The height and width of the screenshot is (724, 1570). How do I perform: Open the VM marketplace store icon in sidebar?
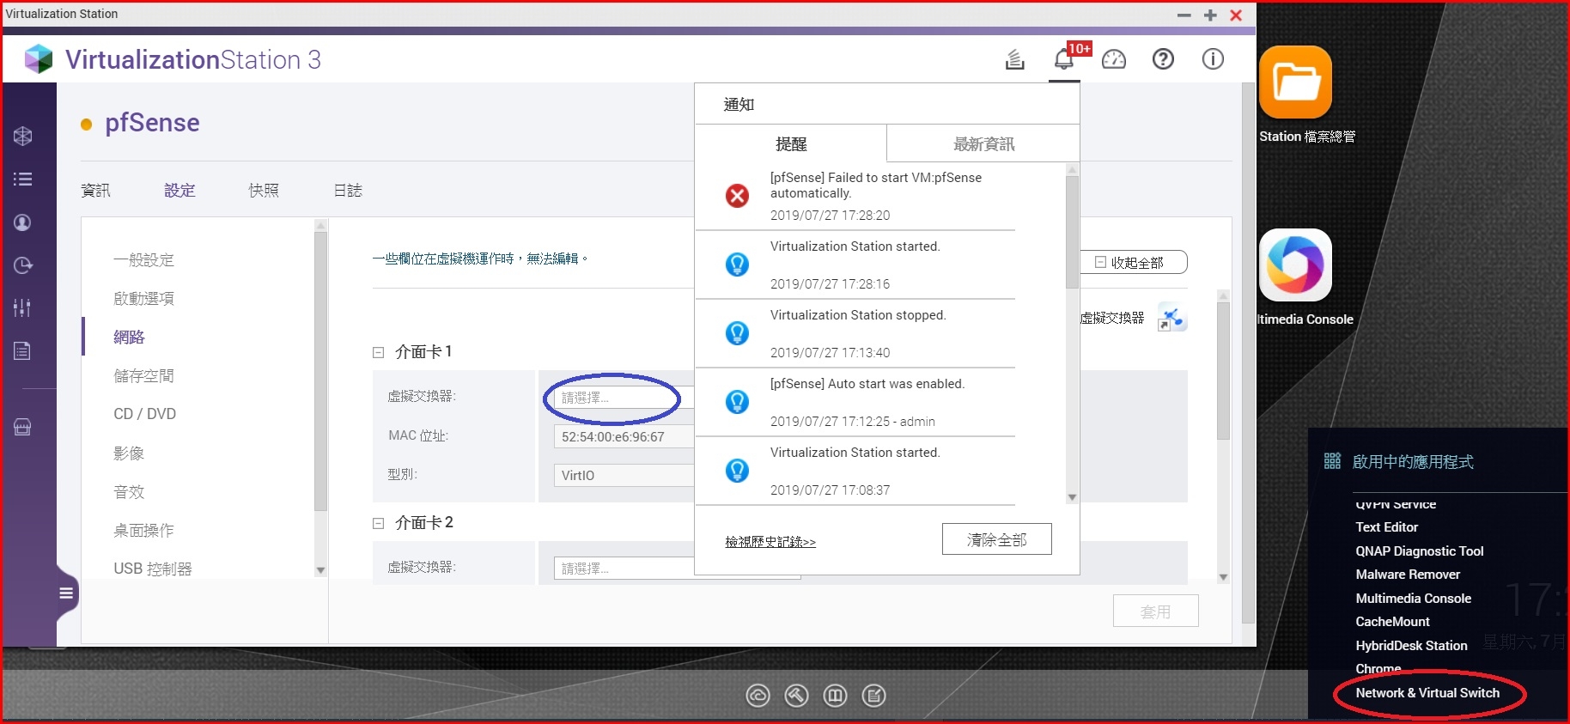click(23, 427)
